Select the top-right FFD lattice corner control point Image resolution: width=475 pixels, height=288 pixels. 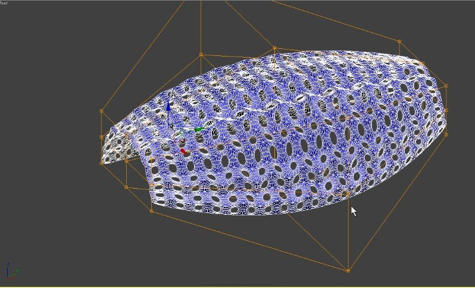click(x=399, y=41)
